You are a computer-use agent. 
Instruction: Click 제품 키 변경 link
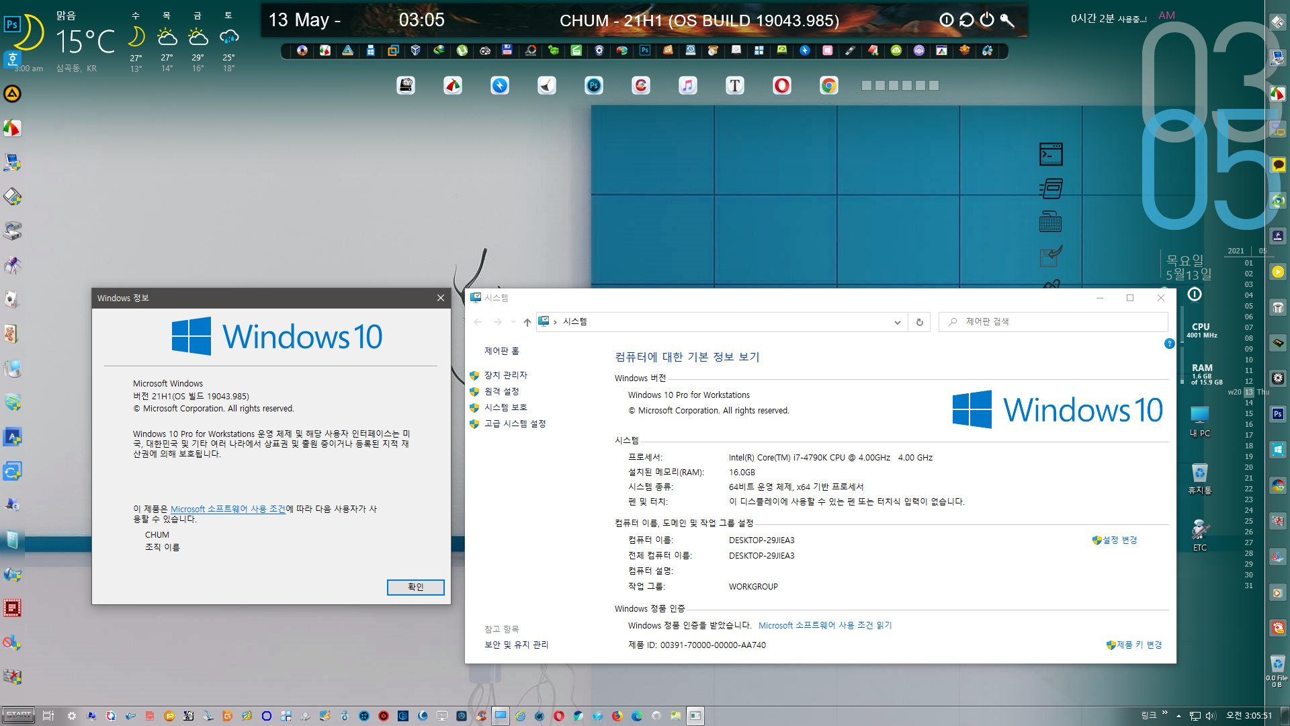coord(1139,645)
